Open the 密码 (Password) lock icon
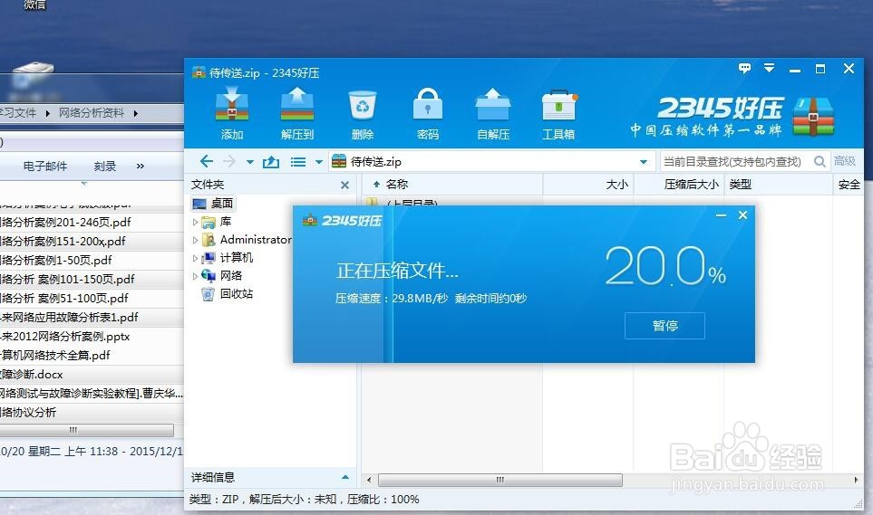This screenshot has width=873, height=515. tap(428, 113)
